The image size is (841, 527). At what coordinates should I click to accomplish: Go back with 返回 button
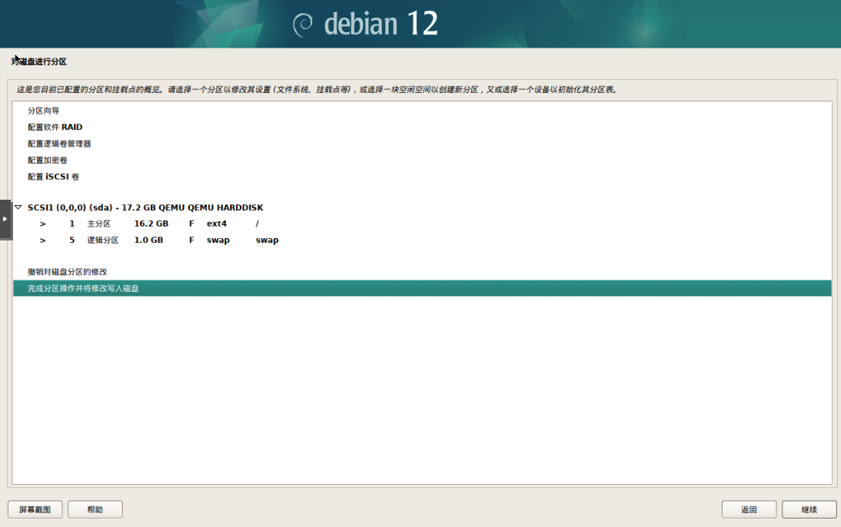(x=749, y=509)
